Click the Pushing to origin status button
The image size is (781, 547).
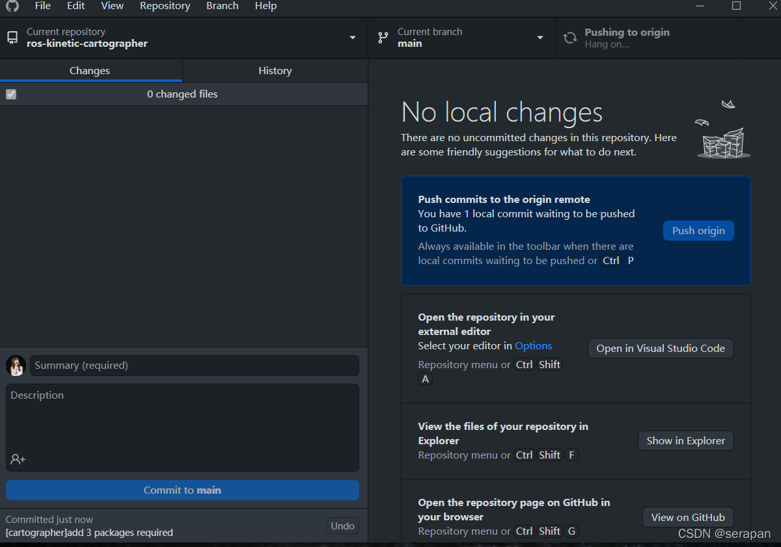coord(649,38)
